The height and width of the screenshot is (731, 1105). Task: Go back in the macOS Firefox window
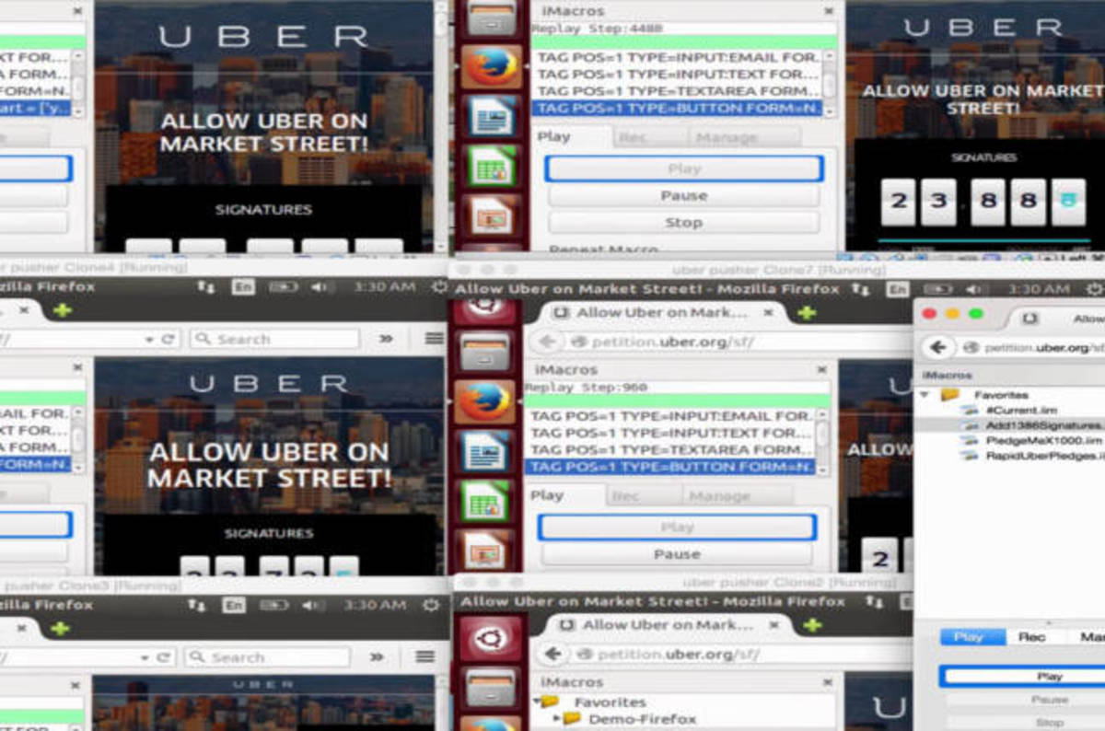(937, 347)
